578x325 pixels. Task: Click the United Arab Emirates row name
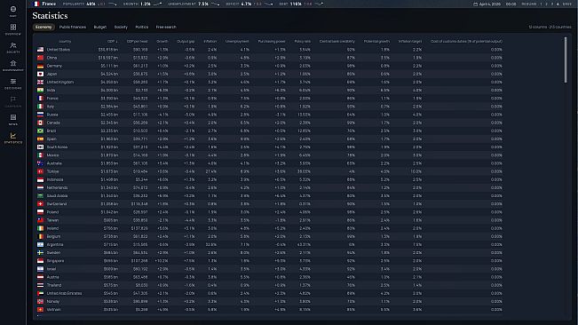[x=64, y=293]
